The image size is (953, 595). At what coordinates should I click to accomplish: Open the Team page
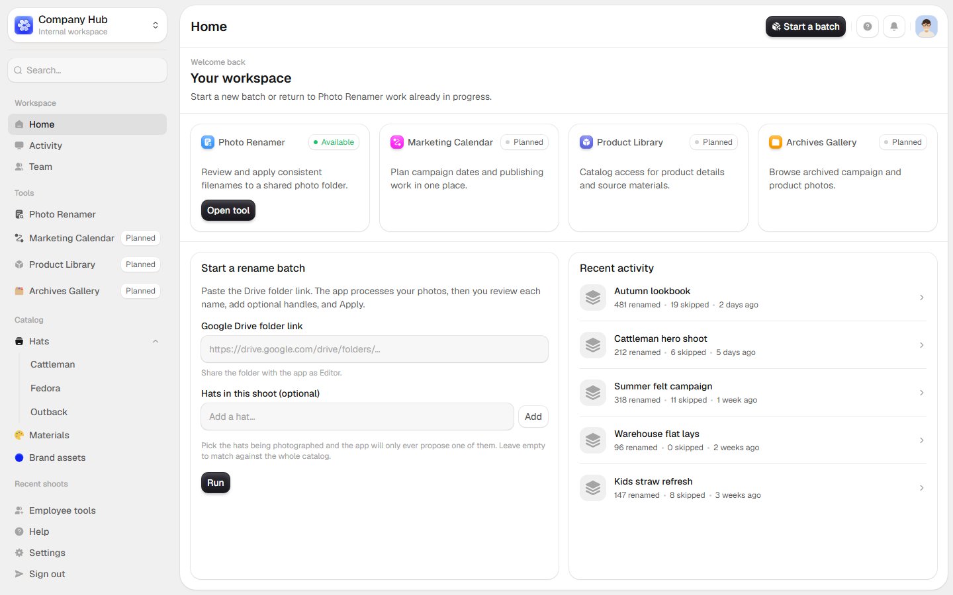(x=87, y=167)
